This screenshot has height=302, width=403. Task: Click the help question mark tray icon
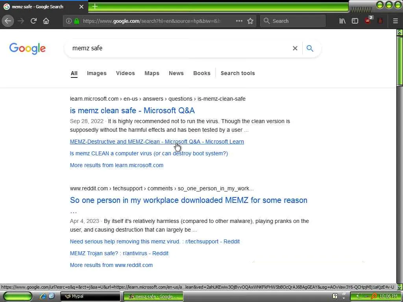(335, 296)
